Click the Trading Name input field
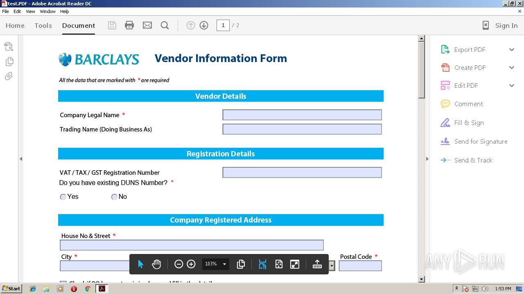This screenshot has width=524, height=294. (x=302, y=129)
